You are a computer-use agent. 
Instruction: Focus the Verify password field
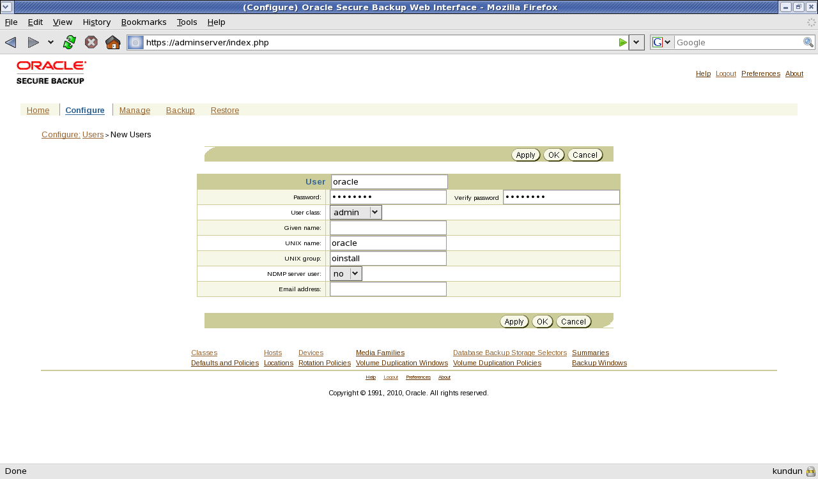coord(561,197)
